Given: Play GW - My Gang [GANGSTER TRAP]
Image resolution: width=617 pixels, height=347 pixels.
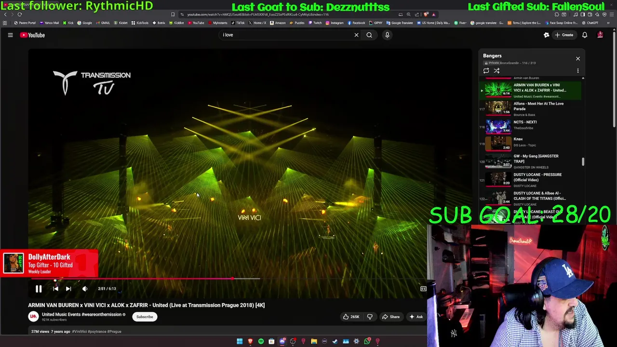Looking at the screenshot, I should coord(530,161).
